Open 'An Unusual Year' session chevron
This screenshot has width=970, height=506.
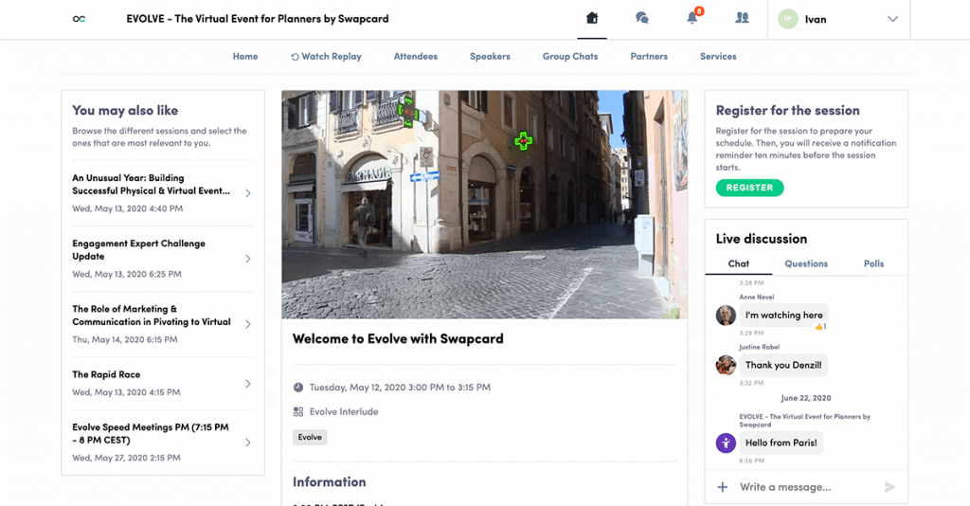pos(247,193)
